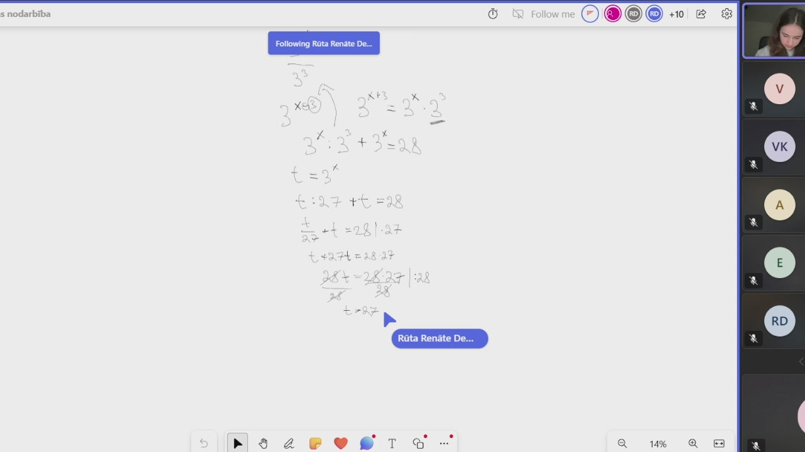805x452 pixels.
Task: Expand the +10 additional participants list
Action: pos(676,14)
